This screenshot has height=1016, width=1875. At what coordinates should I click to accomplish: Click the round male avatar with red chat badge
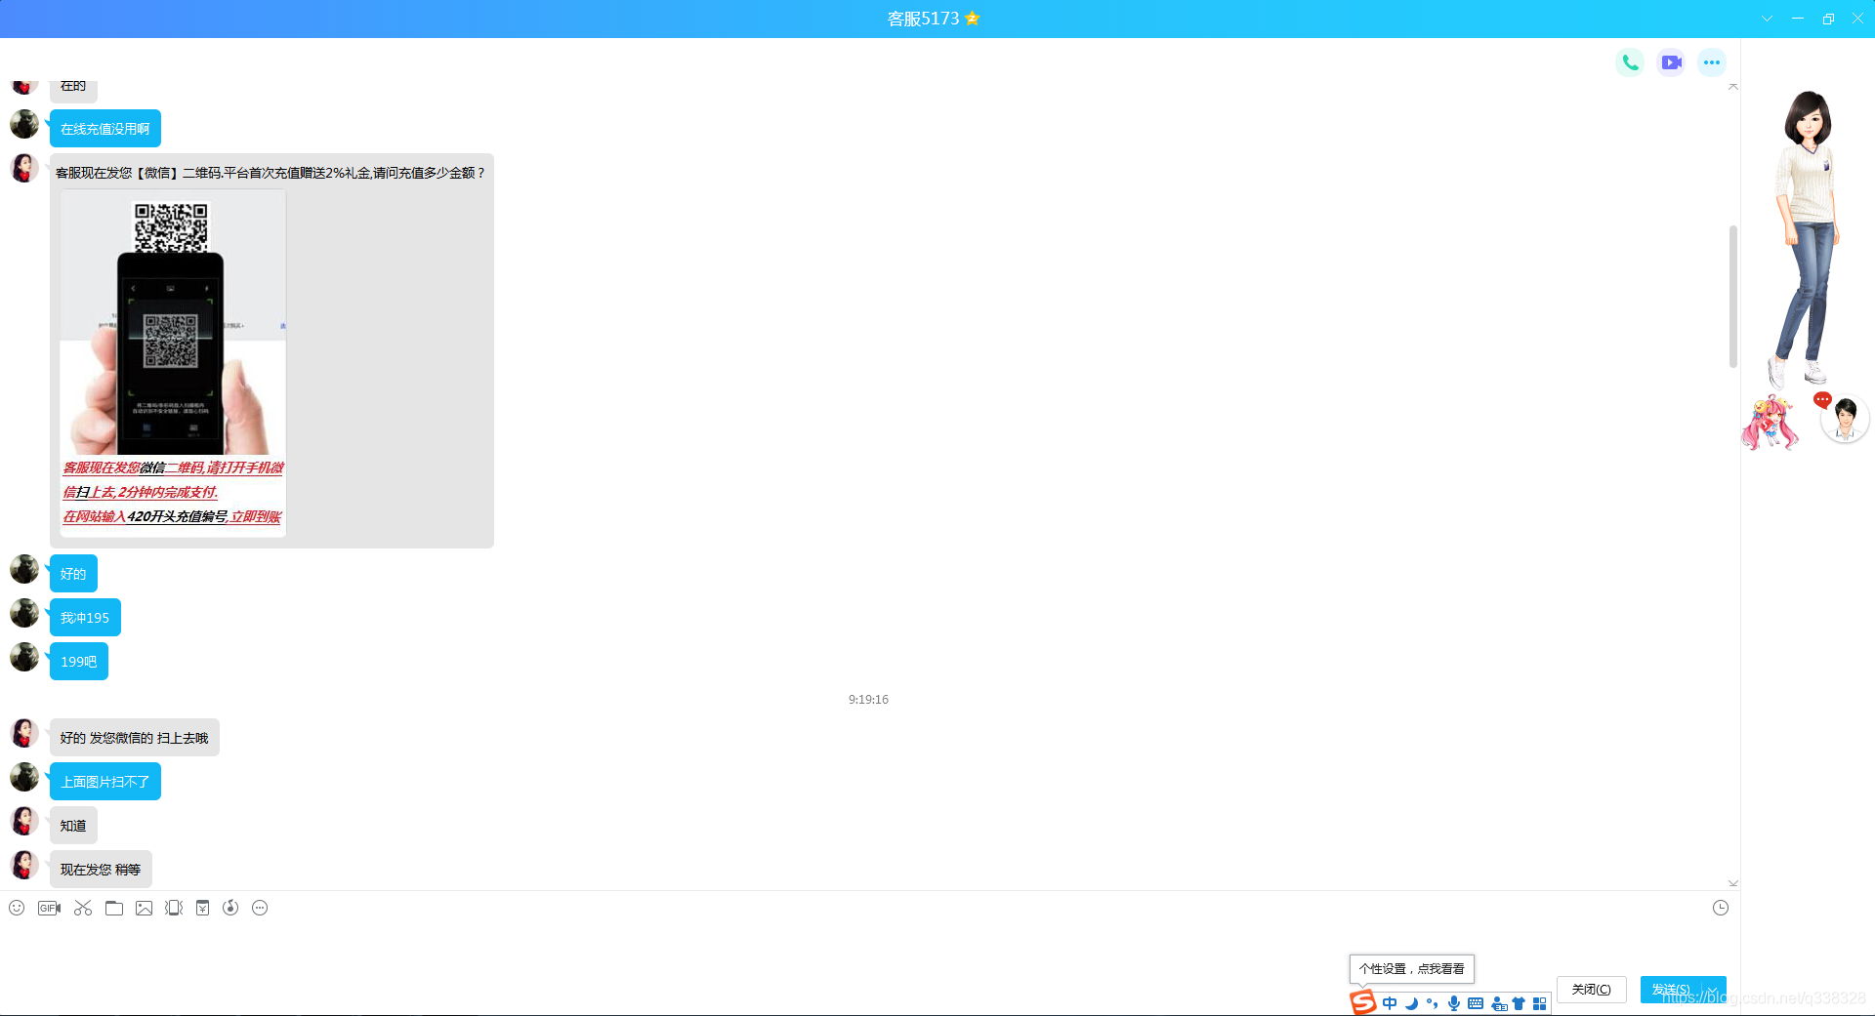point(1845,420)
